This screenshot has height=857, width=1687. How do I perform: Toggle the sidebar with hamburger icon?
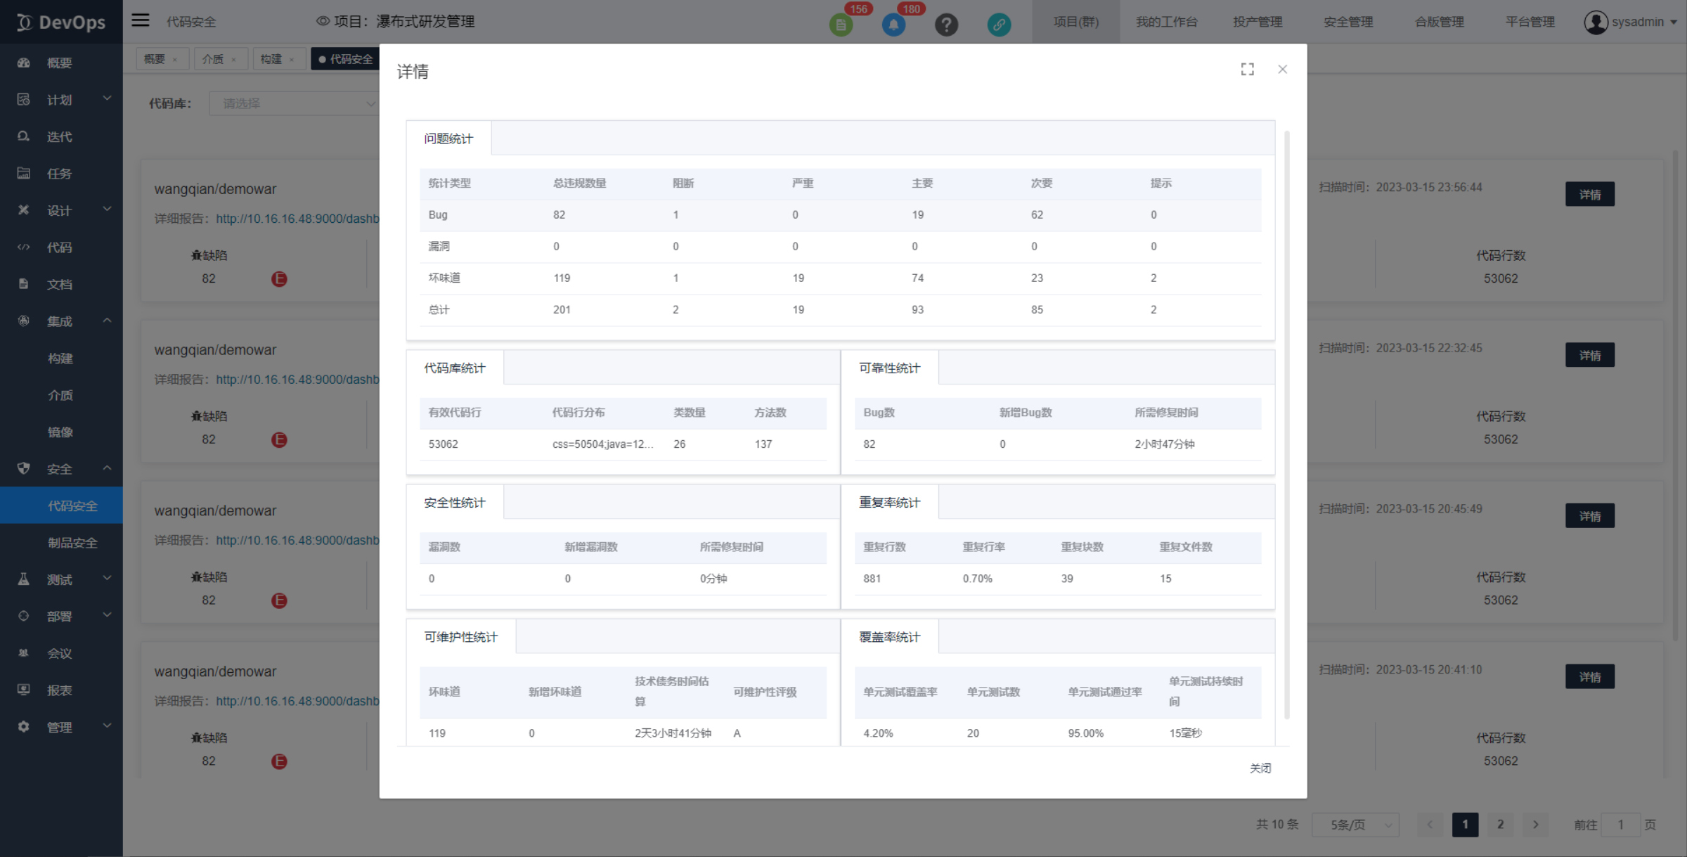point(140,20)
